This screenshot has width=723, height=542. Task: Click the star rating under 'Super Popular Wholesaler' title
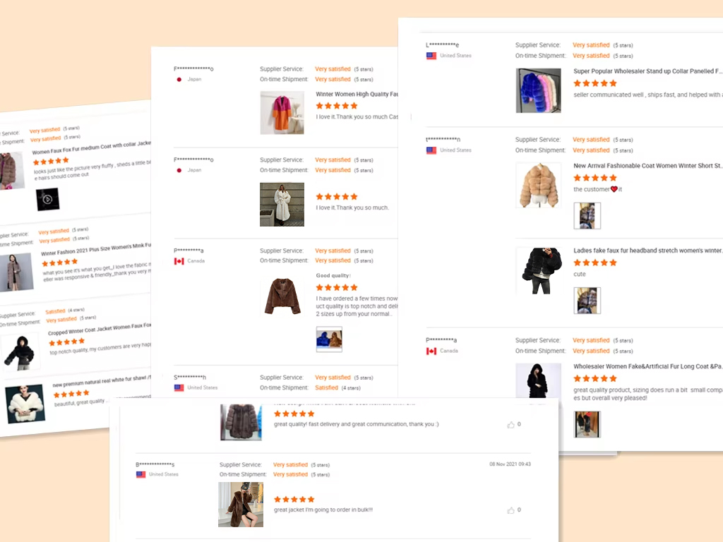pyautogui.click(x=594, y=83)
